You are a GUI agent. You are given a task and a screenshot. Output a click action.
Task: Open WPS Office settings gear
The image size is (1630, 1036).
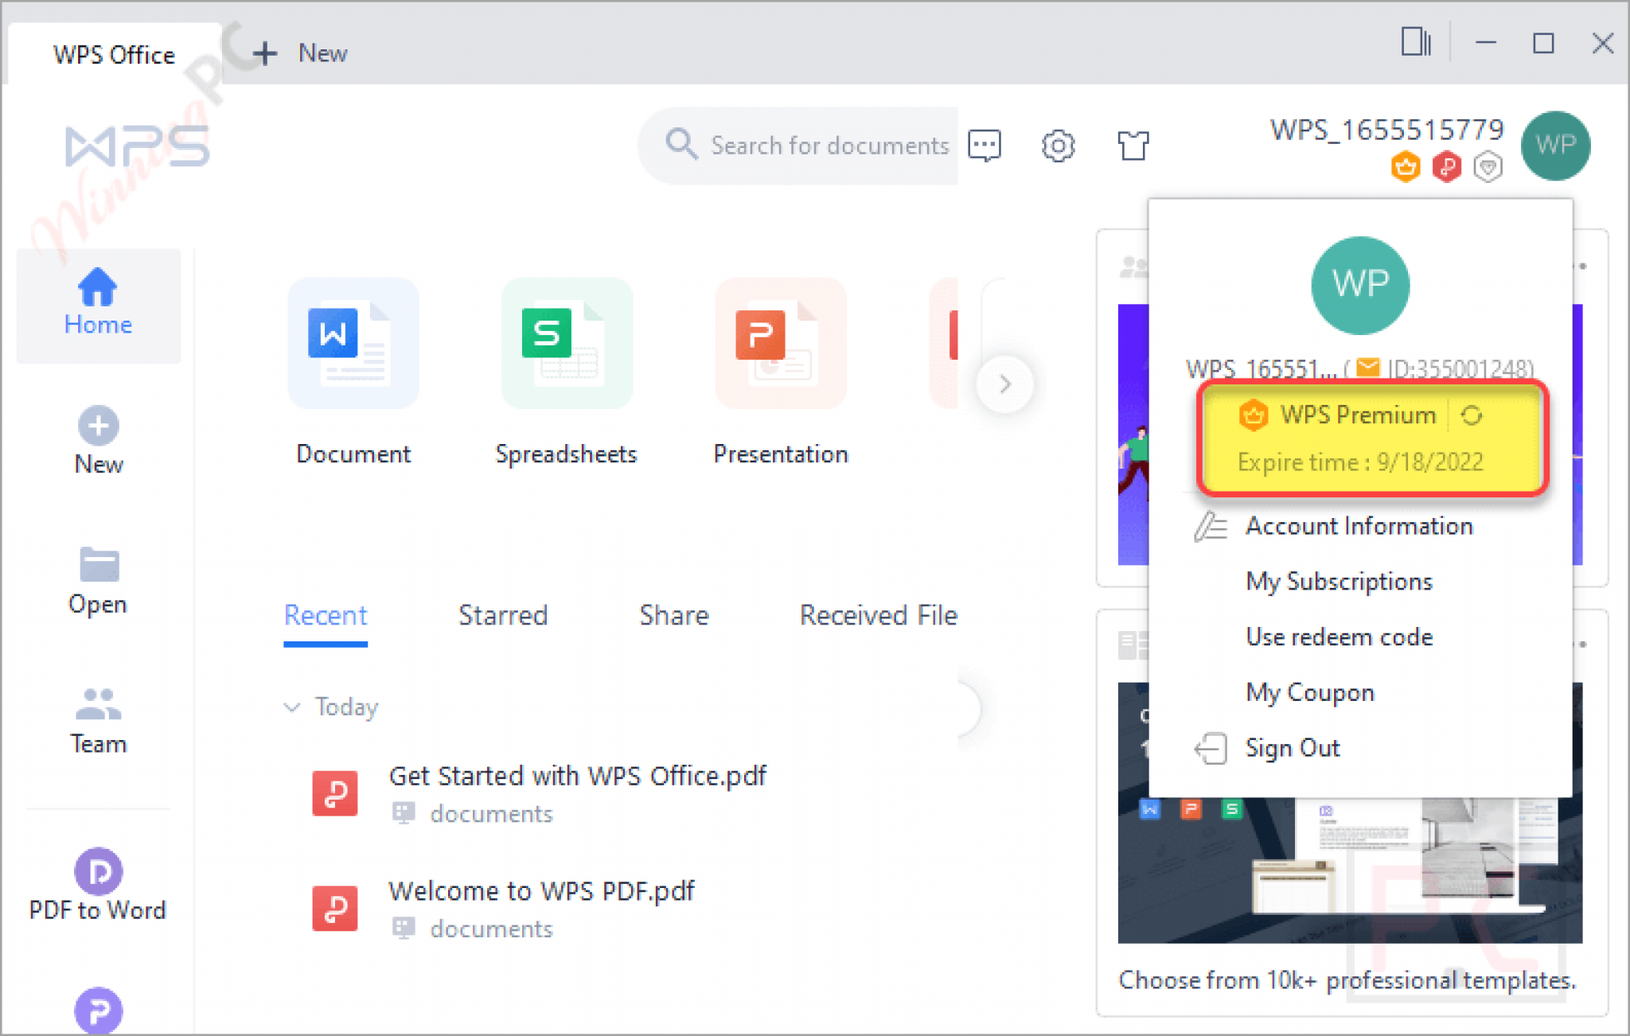point(1058,146)
